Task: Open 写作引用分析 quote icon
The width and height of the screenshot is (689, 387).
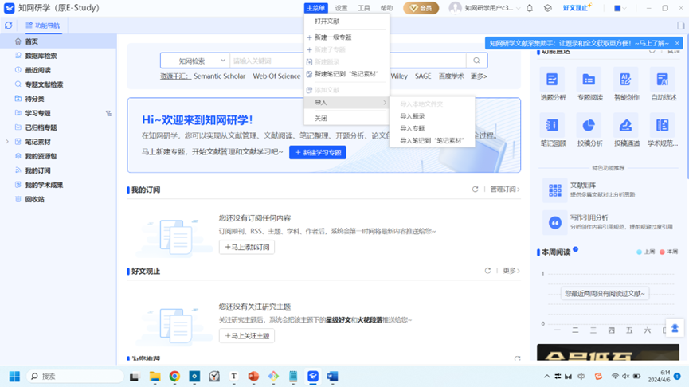Action: (x=555, y=223)
